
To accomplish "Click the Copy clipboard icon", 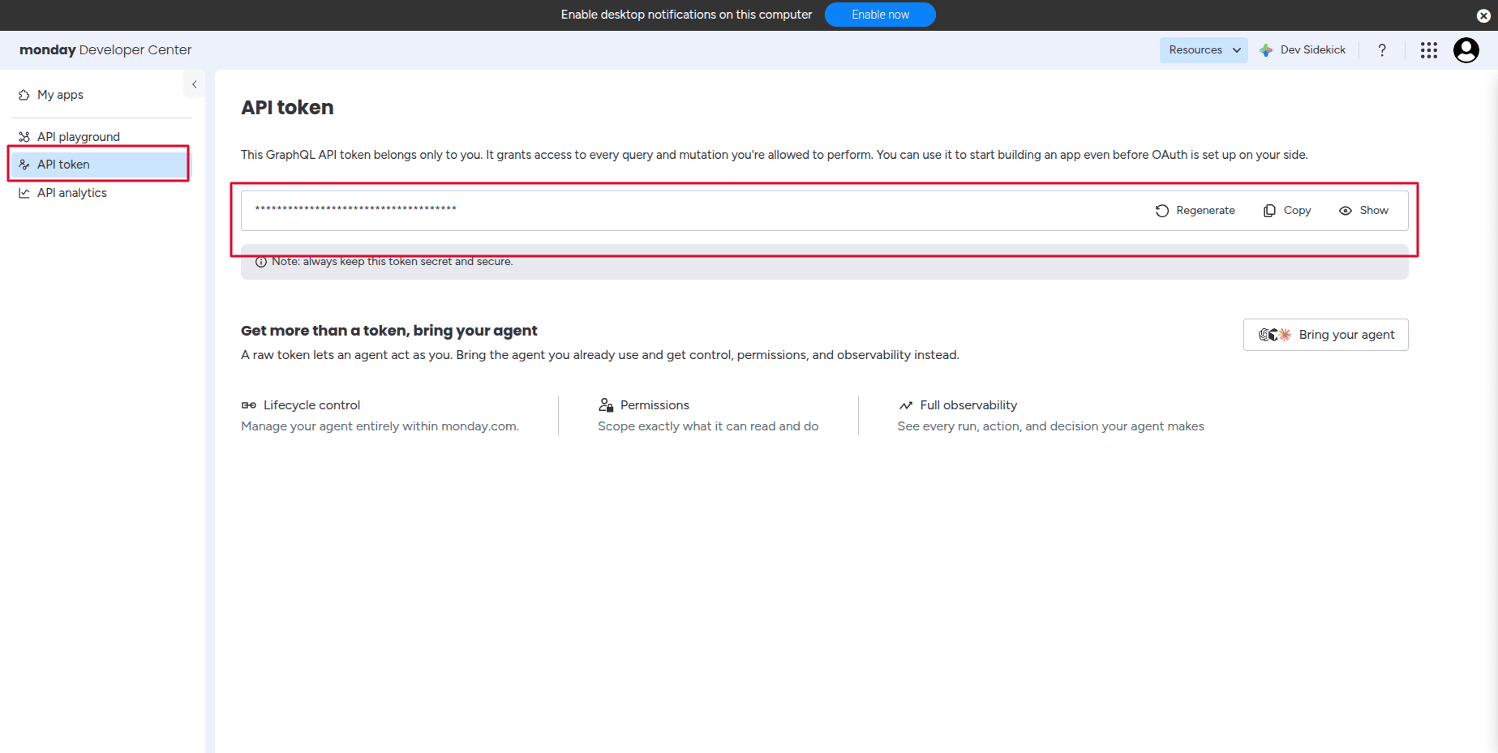I will (1269, 211).
